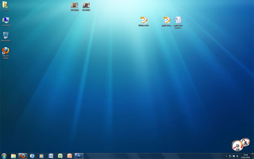The height and width of the screenshot is (159, 254).
Task: Select the application answers Word document
Action: 178,22
